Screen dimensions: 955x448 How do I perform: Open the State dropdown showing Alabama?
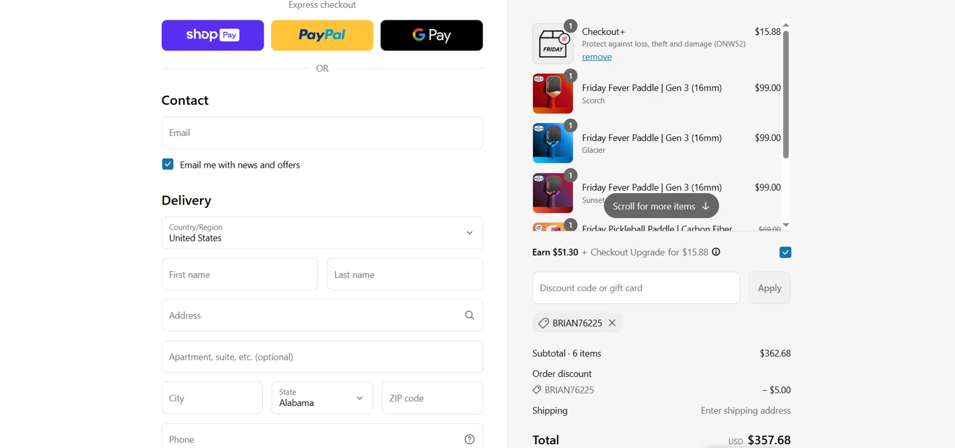coord(322,398)
